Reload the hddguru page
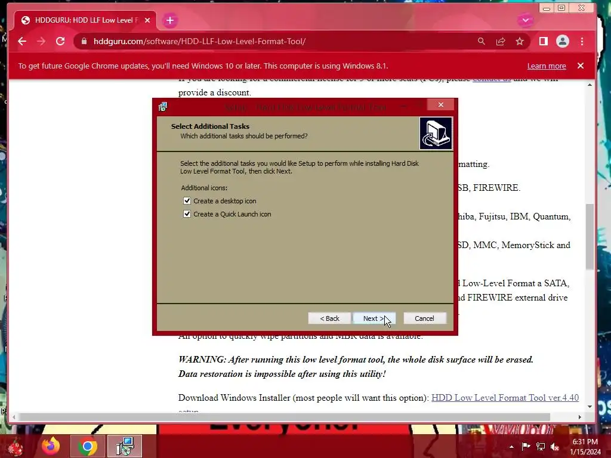611x458 pixels. coord(60,41)
